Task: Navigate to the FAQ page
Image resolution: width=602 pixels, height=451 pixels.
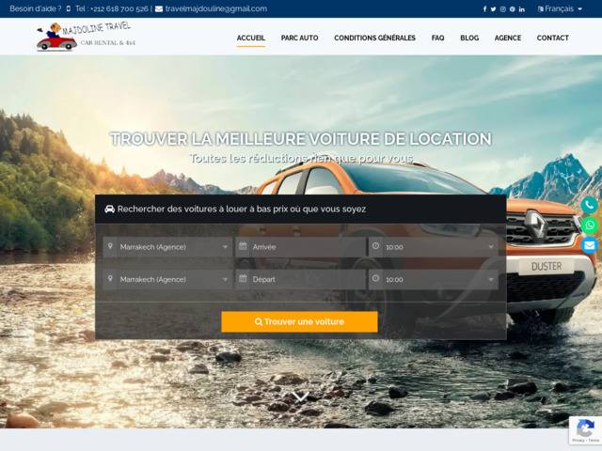Action: tap(437, 39)
